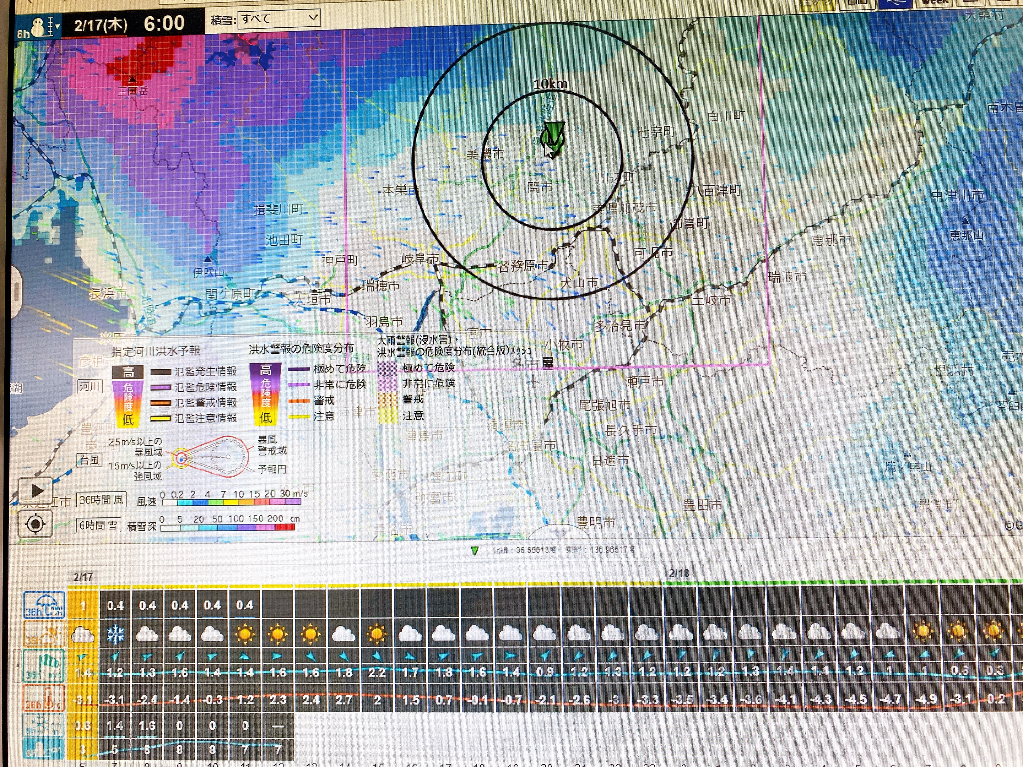1023x767 pixels.
Task: Click the sun icon above the -4.9 temperature
Action: pyautogui.click(x=924, y=632)
